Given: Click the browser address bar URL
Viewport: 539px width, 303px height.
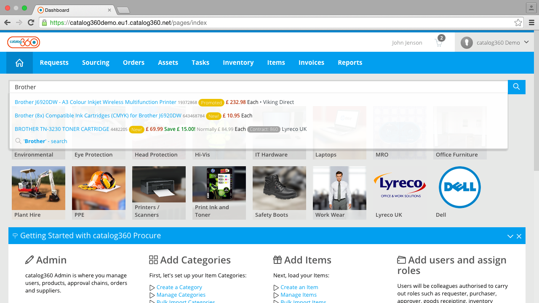Looking at the screenshot, I should [x=128, y=23].
